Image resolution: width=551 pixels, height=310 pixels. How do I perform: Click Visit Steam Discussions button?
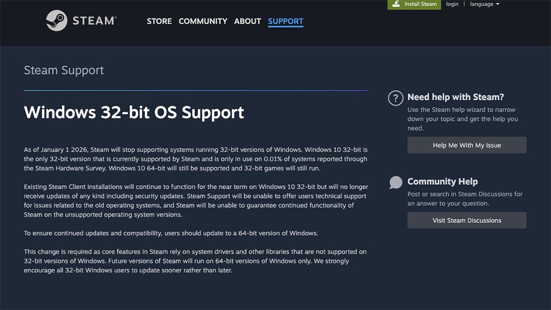pos(467,220)
